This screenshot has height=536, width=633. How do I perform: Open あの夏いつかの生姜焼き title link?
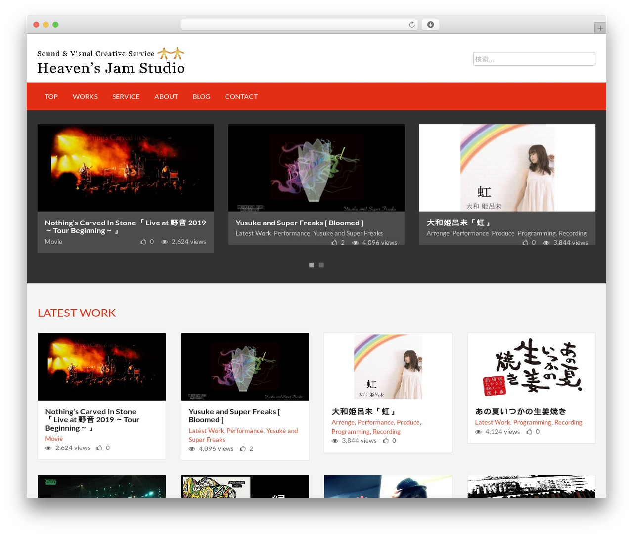tap(520, 411)
